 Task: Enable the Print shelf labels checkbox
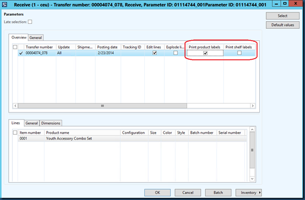240,53
